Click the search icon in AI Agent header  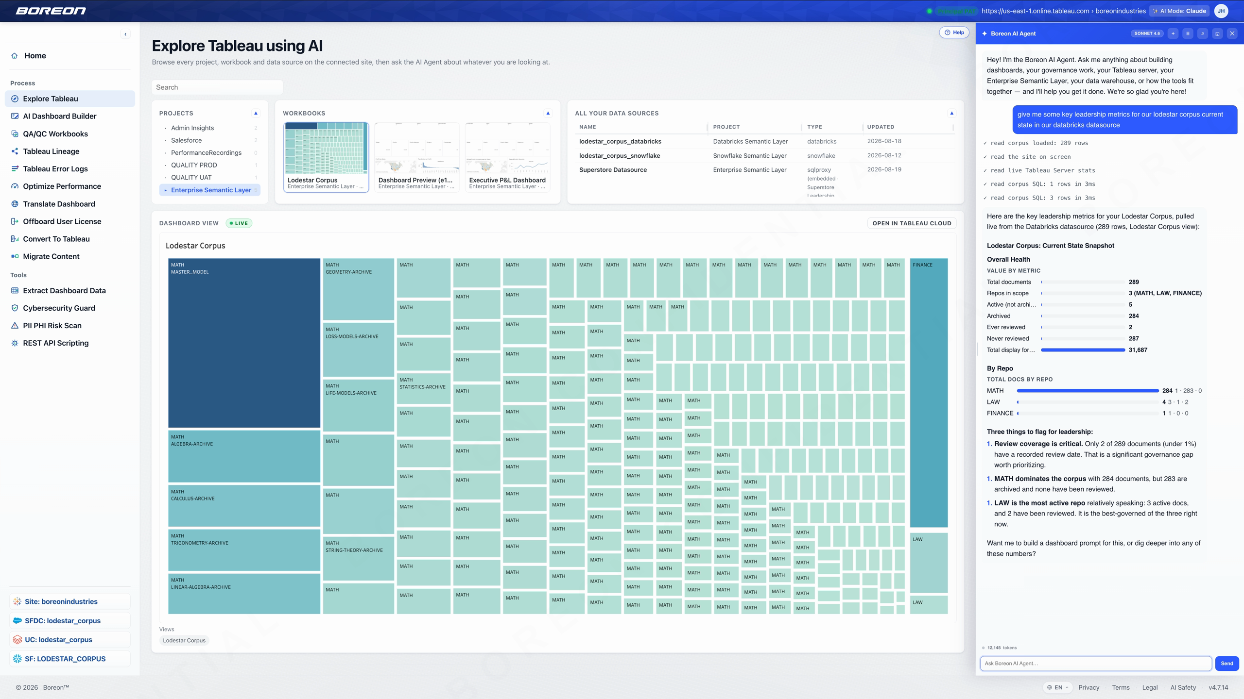pos(1203,33)
